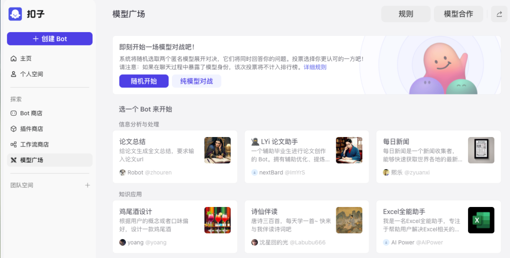Open the 规则 button in header
This screenshot has width=510, height=258.
point(406,14)
